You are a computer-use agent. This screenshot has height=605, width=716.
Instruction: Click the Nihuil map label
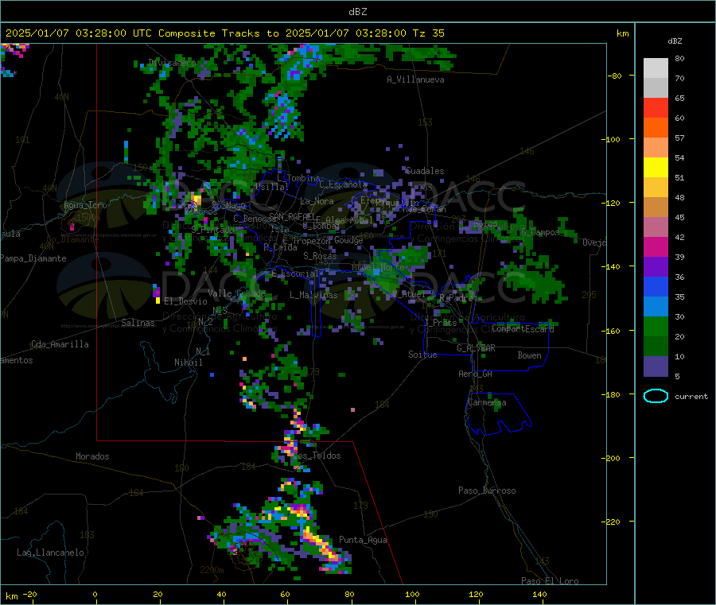[188, 363]
